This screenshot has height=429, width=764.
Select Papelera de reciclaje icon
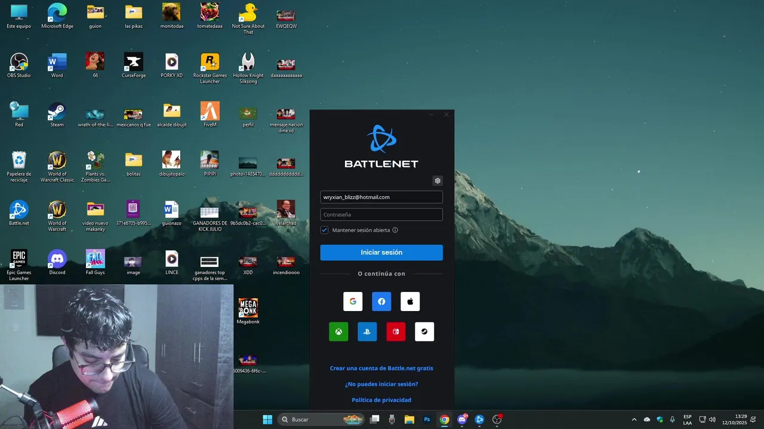pos(19,167)
